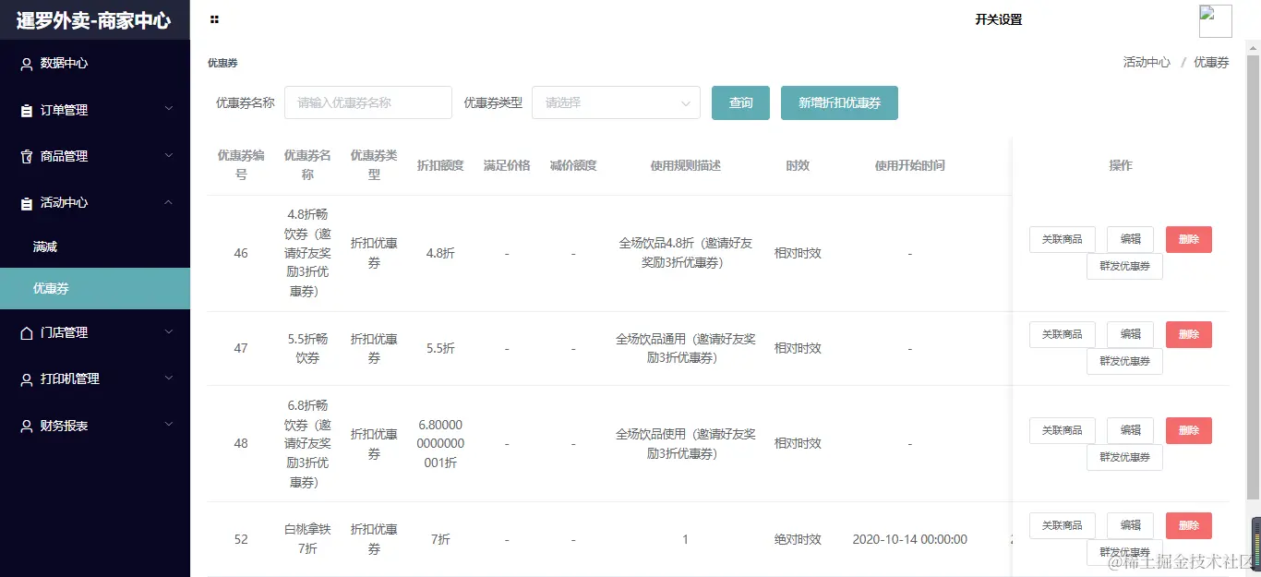Click 编辑 for coupon 47
The image size is (1261, 577).
click(1130, 334)
